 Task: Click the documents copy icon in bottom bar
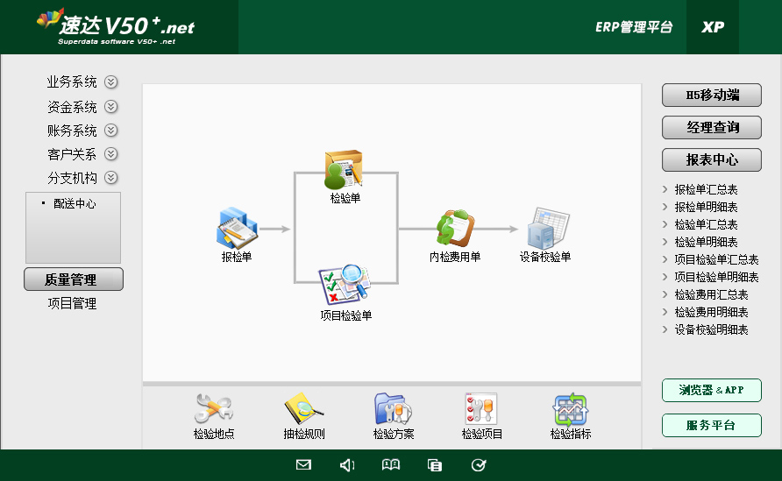pos(434,465)
